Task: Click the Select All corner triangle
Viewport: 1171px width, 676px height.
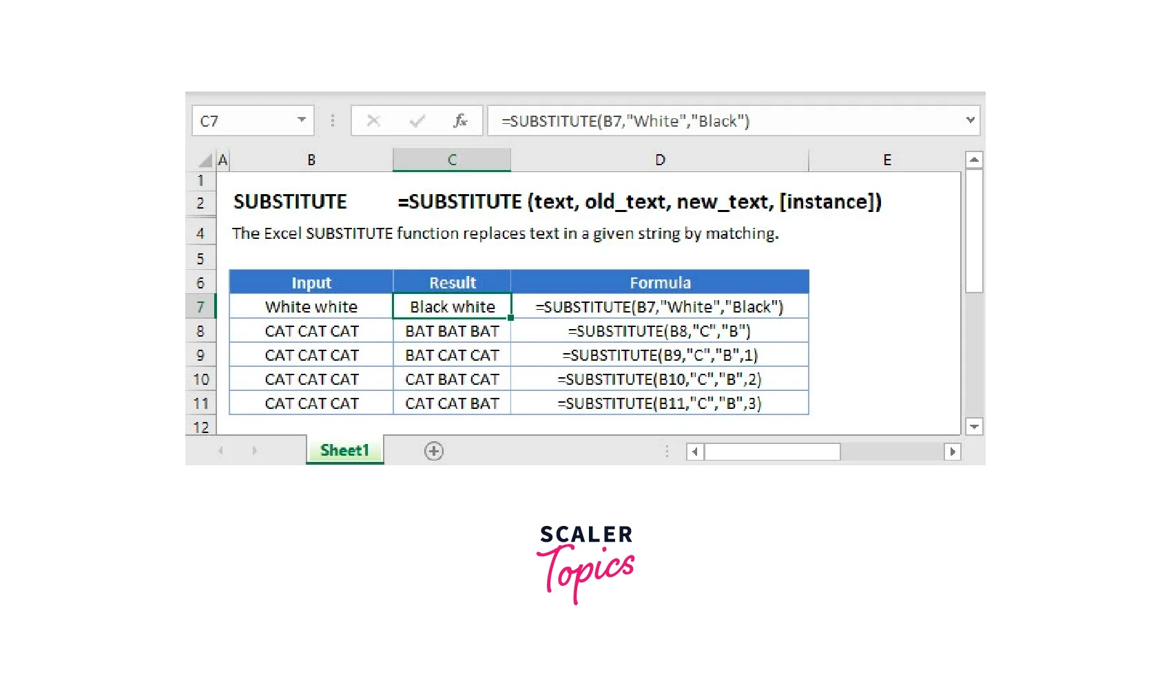Action: pos(205,160)
